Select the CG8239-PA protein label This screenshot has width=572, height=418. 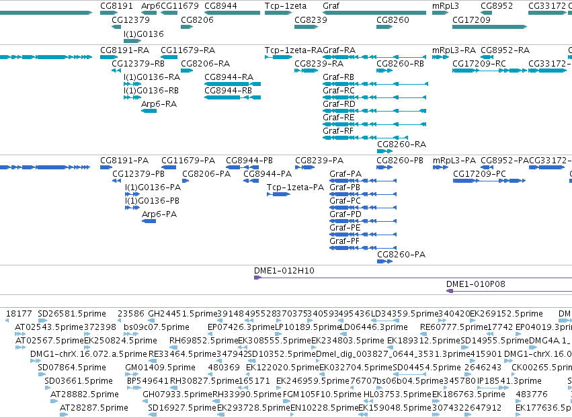point(319,161)
